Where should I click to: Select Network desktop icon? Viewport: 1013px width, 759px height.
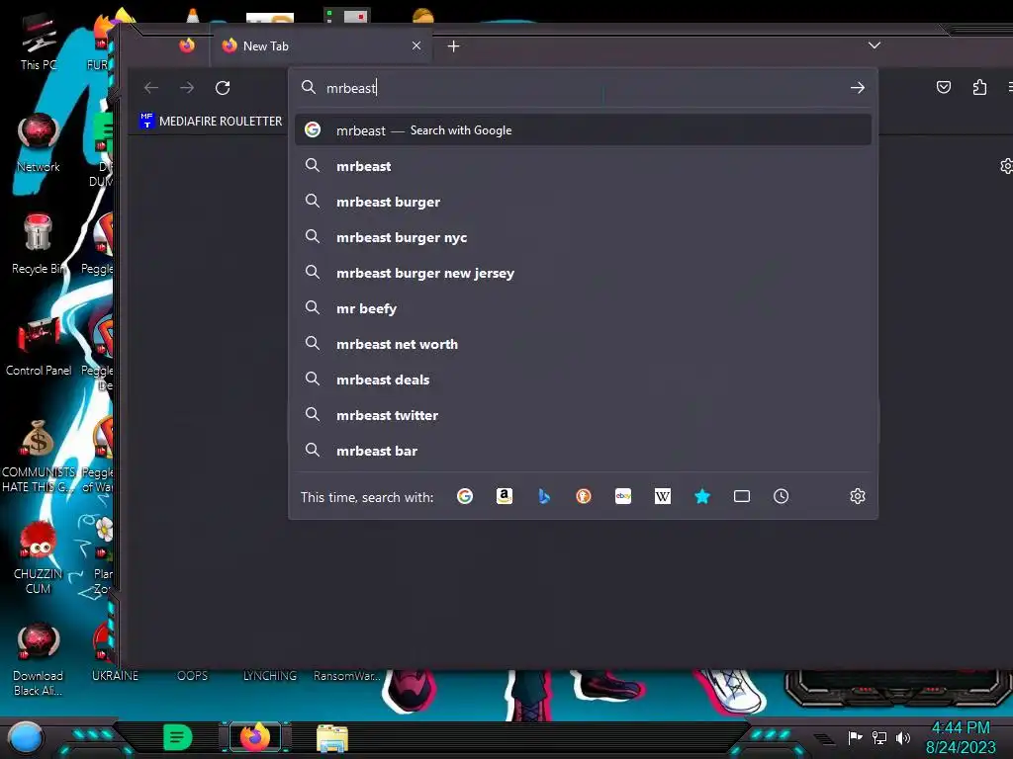[x=39, y=143]
